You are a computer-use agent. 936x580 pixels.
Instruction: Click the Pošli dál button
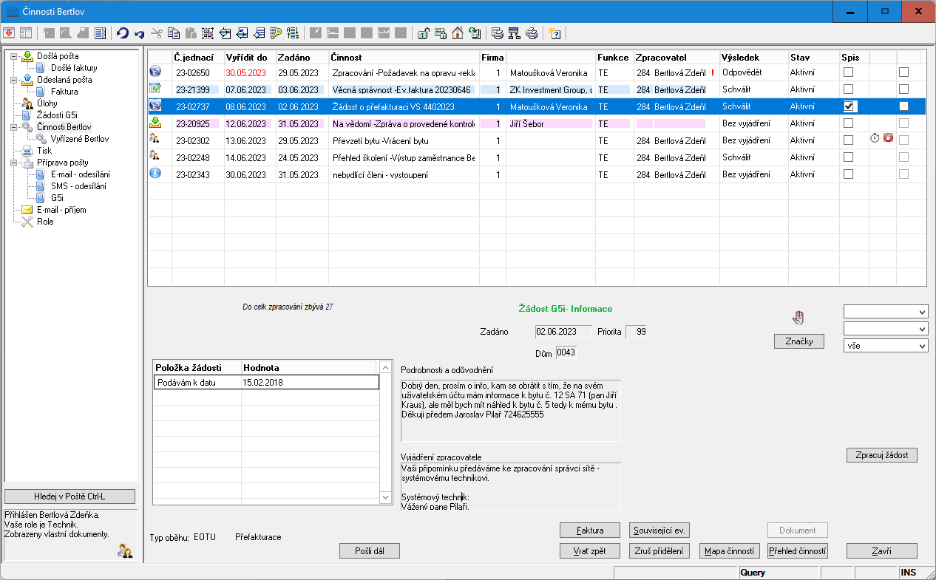point(369,550)
